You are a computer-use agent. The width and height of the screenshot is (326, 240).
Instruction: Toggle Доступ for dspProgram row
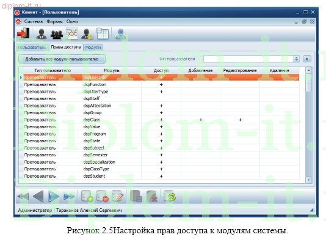tap(161, 134)
